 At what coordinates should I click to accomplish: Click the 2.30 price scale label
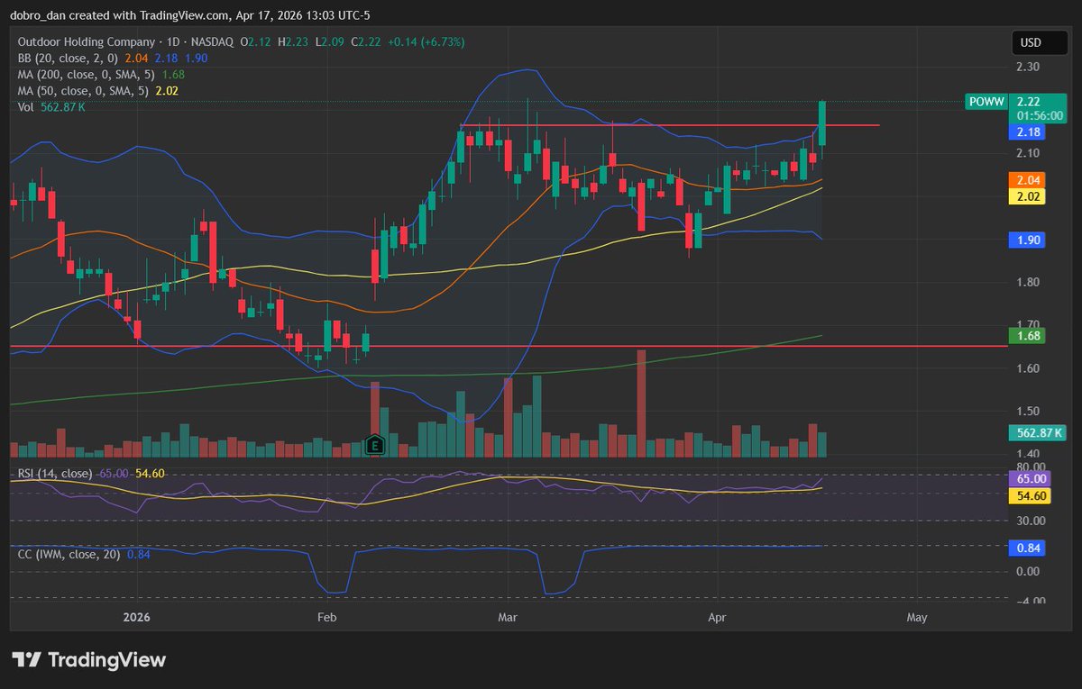coord(1027,67)
